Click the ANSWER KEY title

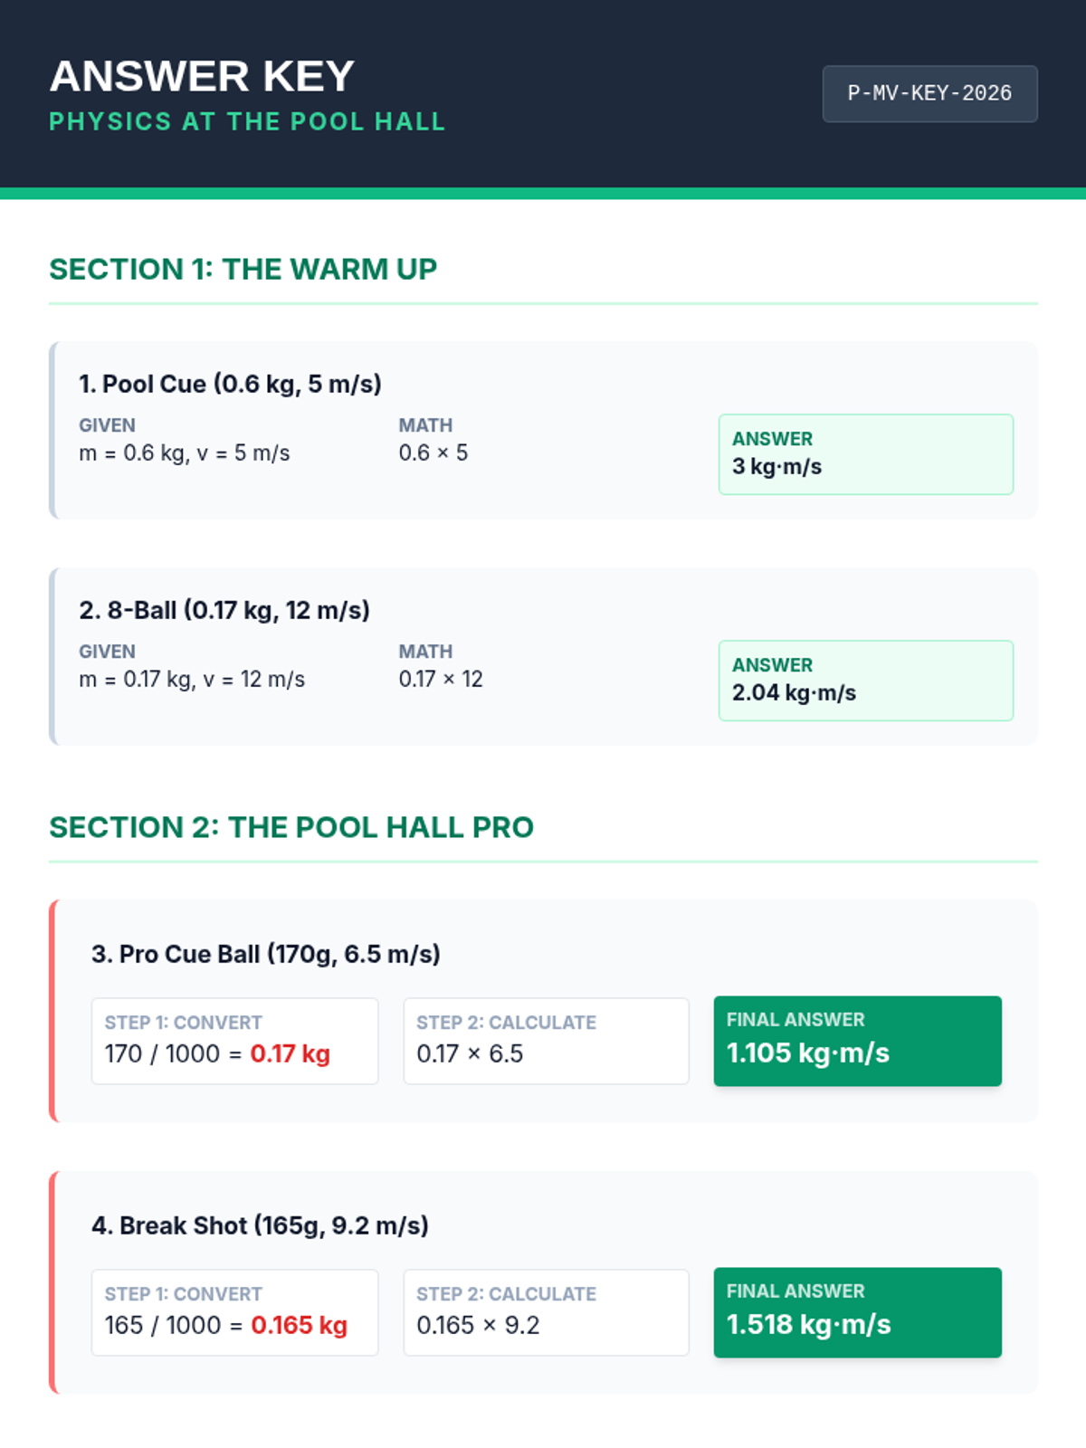tap(202, 76)
